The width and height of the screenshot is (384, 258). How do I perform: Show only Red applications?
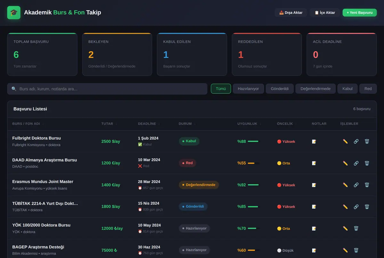pos(368,89)
